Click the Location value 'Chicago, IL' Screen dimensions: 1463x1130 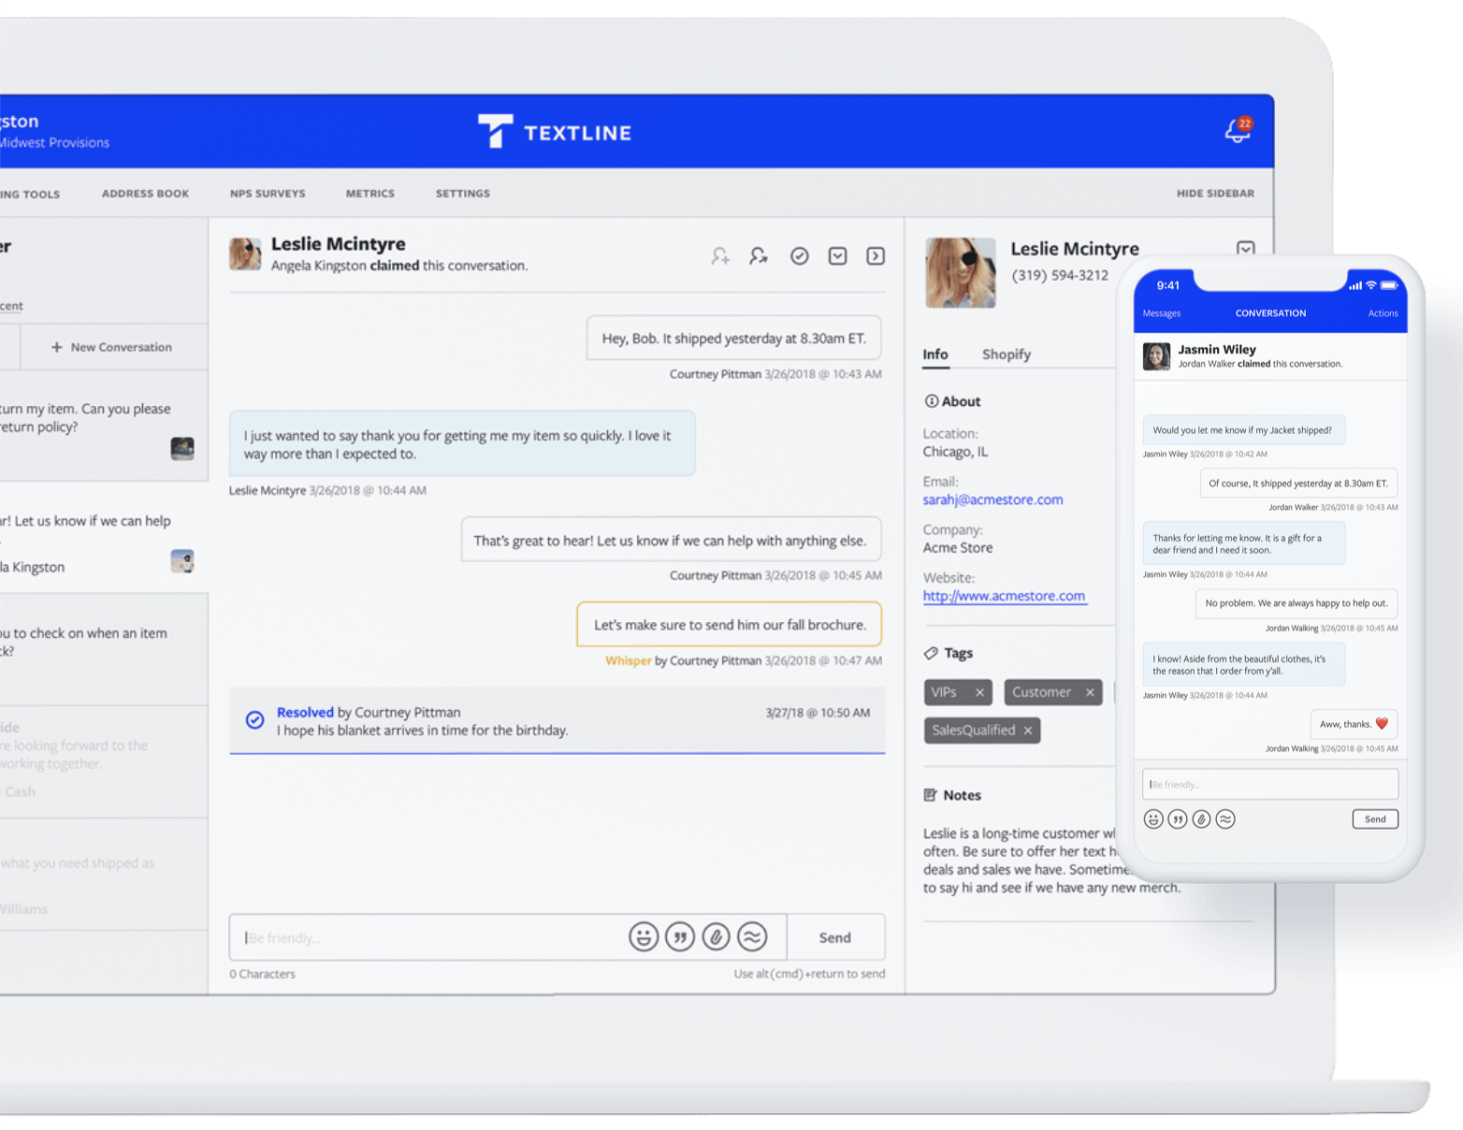tap(955, 452)
